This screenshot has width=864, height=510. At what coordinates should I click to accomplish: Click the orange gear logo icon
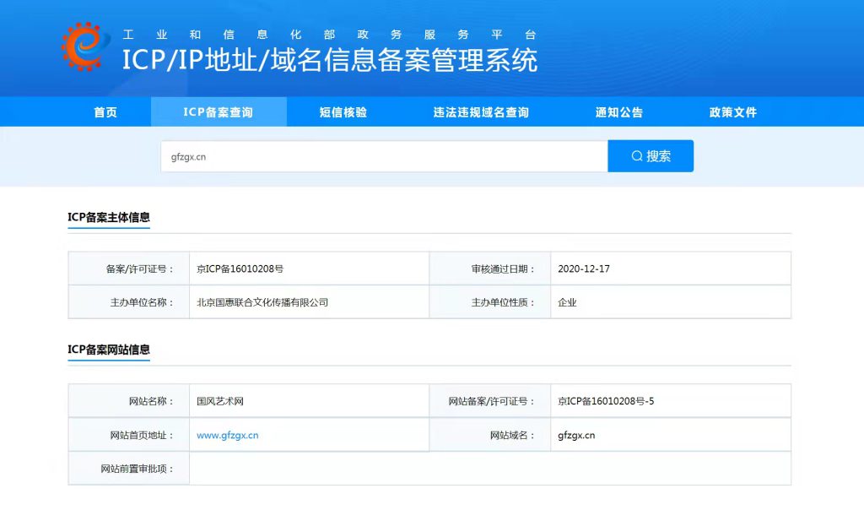point(86,47)
